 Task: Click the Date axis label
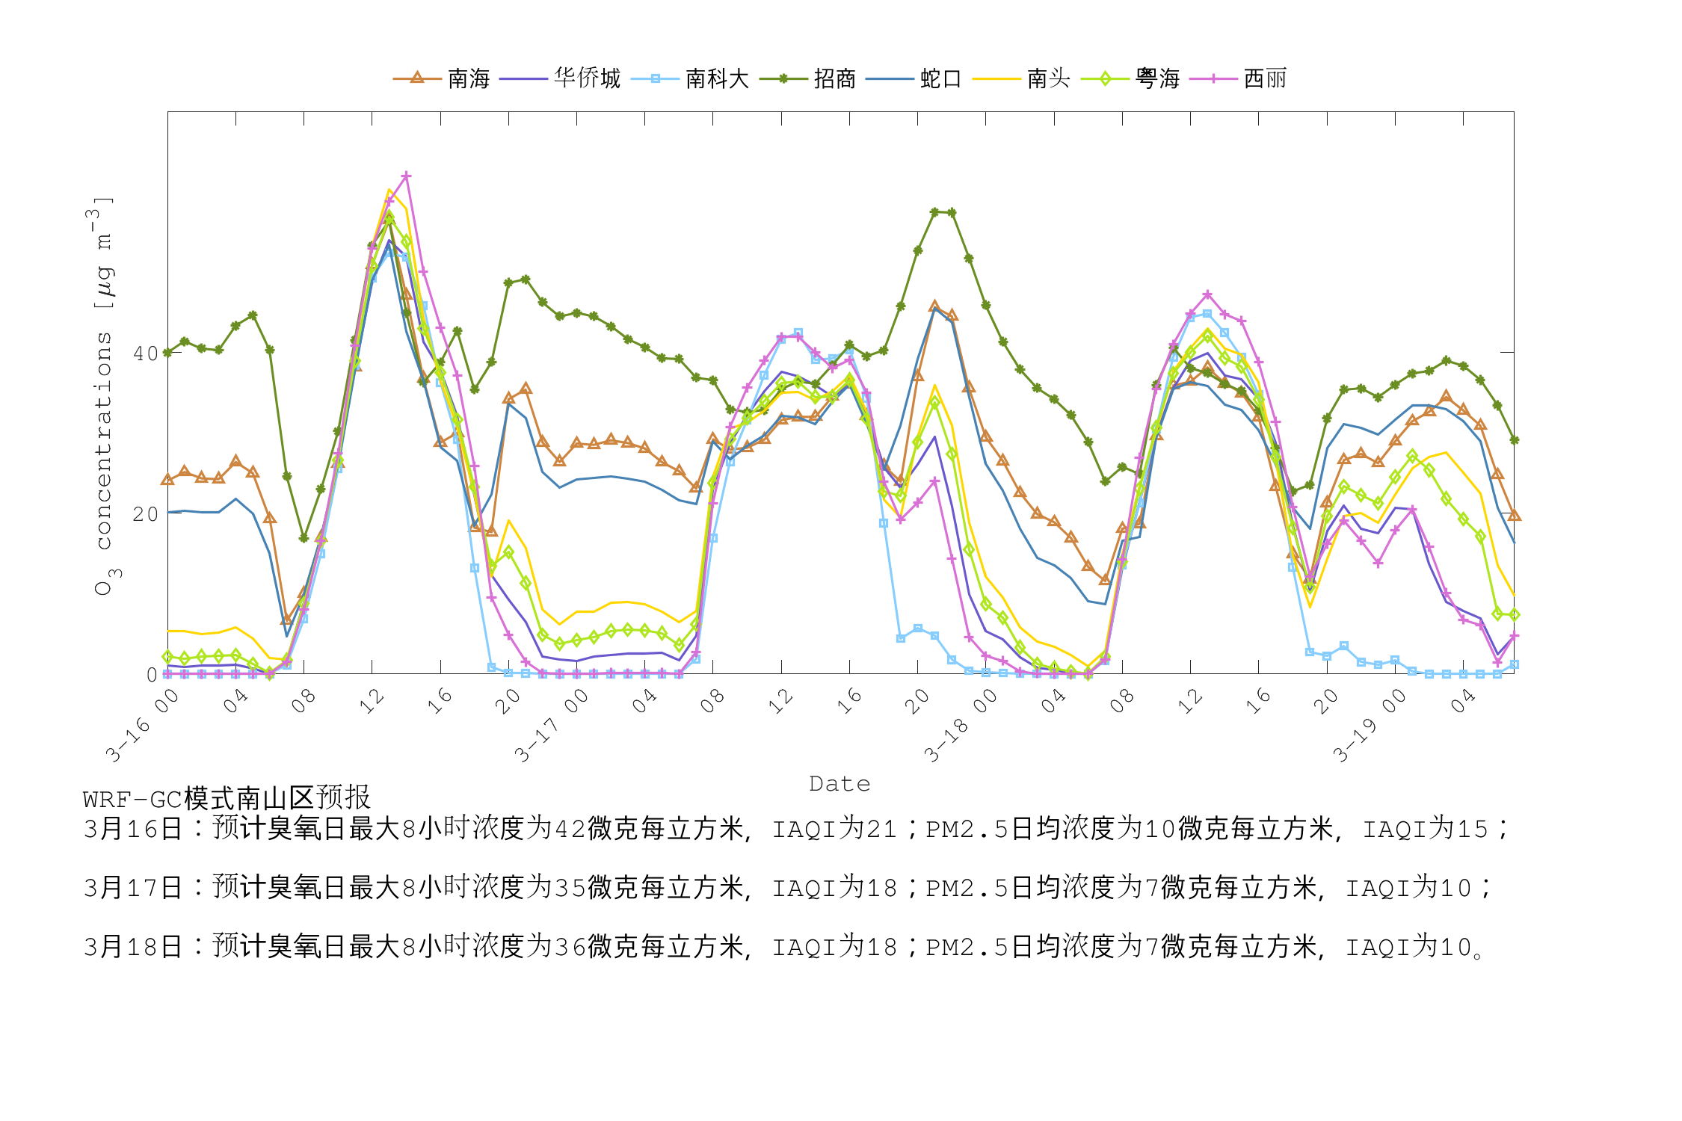click(839, 782)
